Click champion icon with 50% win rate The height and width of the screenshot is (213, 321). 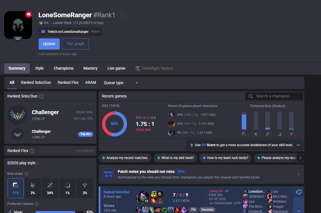pos(171,124)
